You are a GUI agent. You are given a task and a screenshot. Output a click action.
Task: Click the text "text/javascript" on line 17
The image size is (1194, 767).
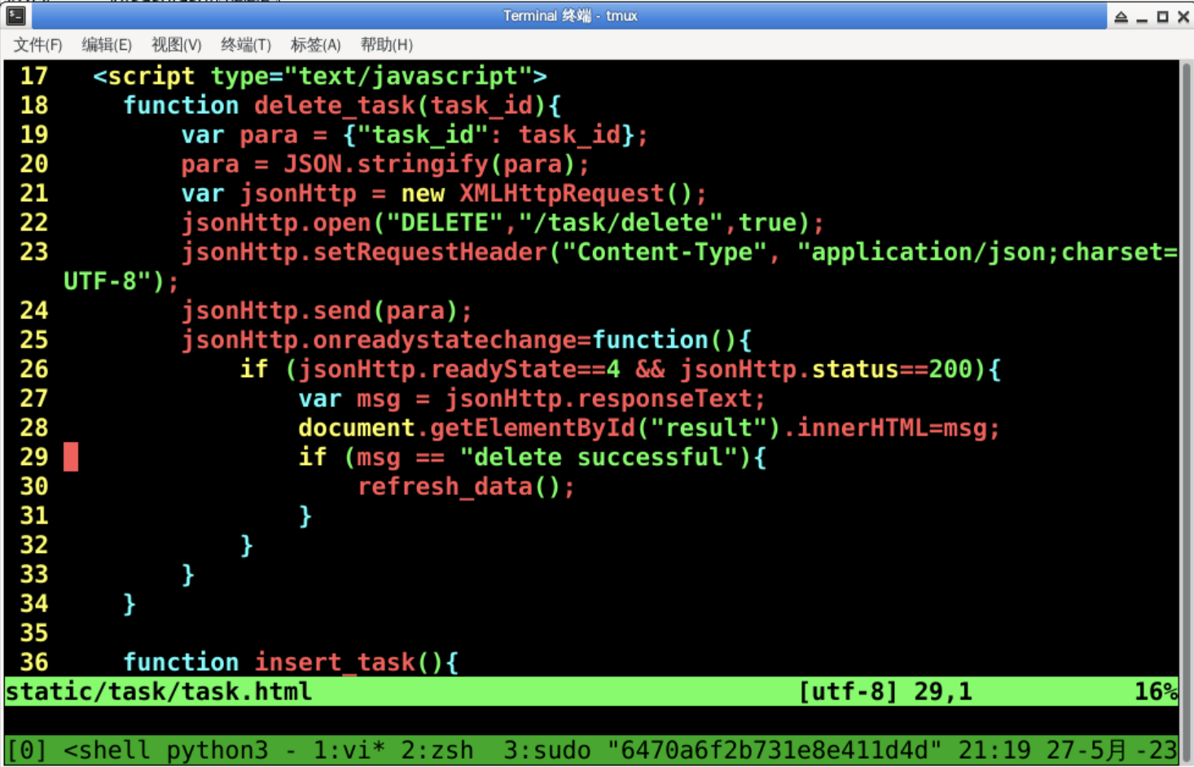click(409, 76)
